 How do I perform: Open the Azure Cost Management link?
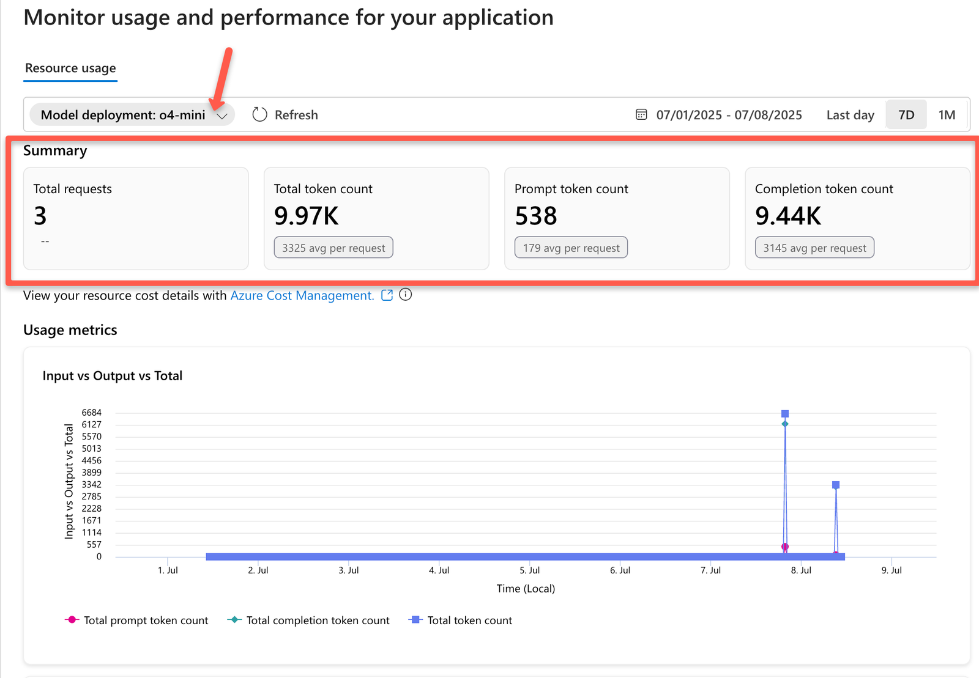(302, 295)
